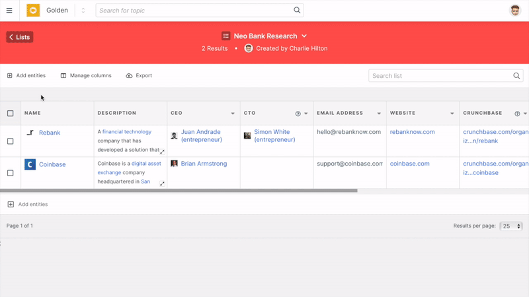Click the Golden logo icon

click(33, 11)
